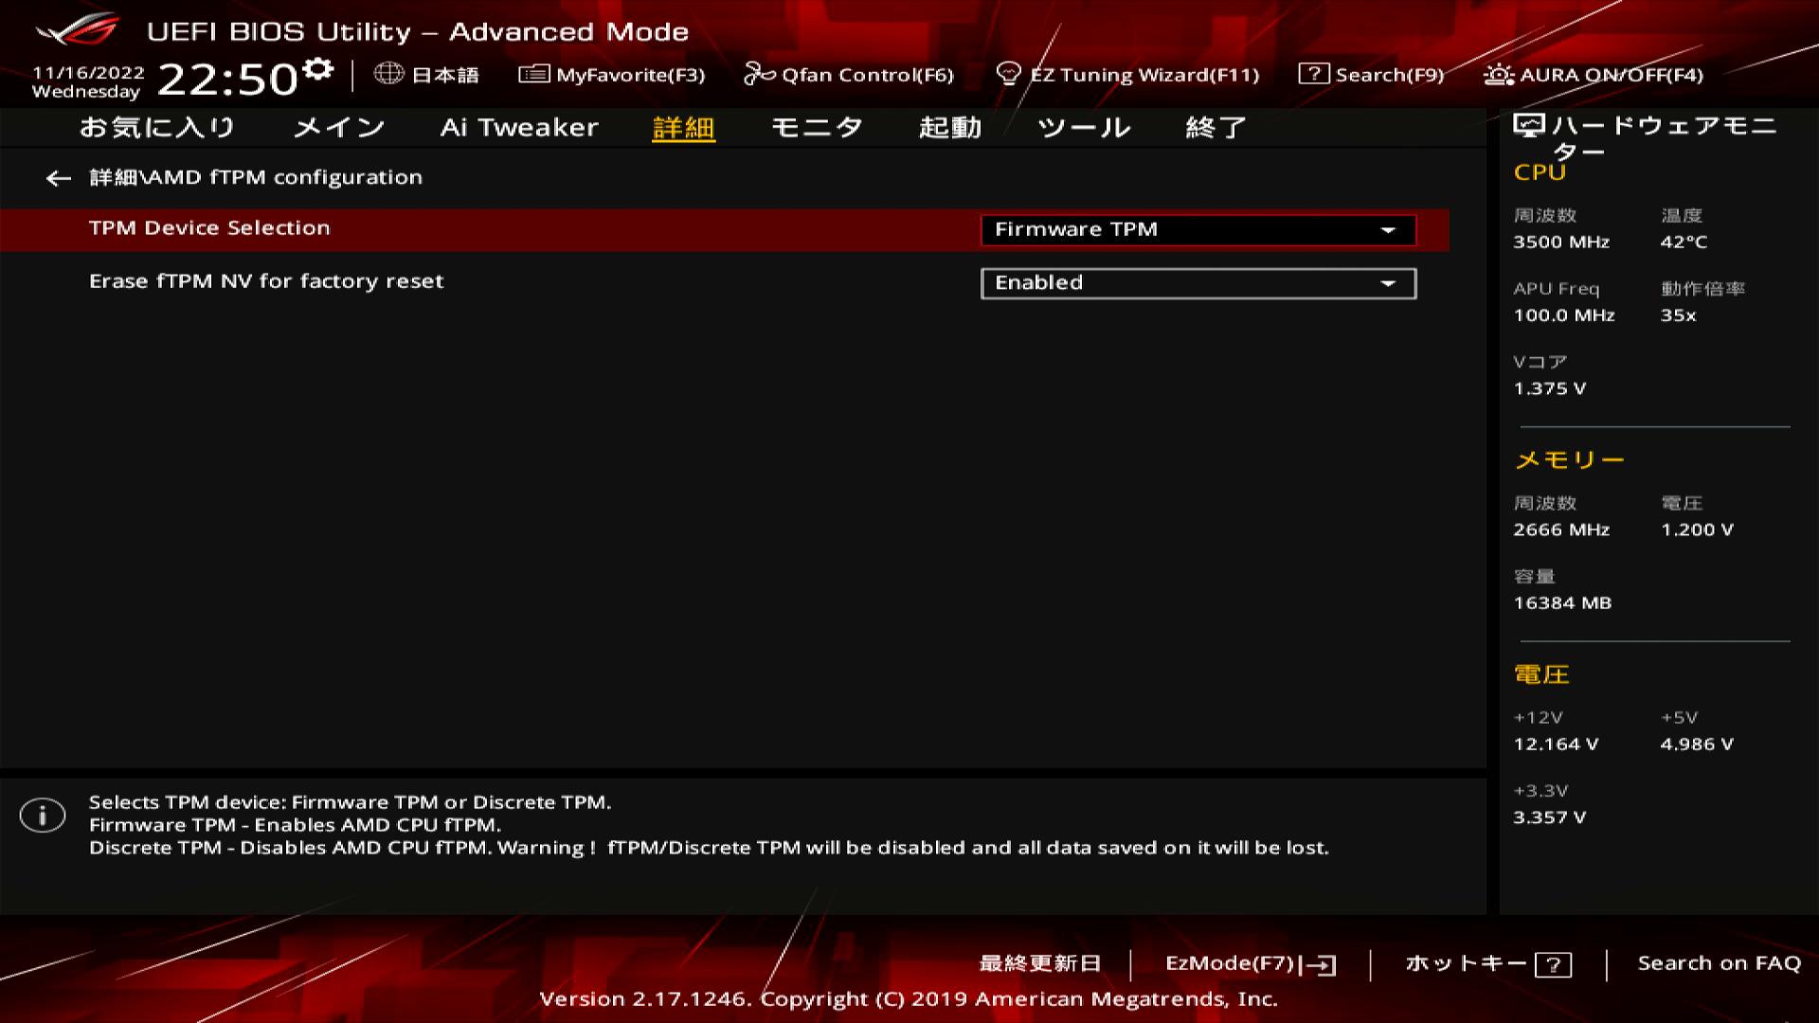This screenshot has width=1819, height=1023.
Task: Click the back arrow to leave fTPM configuration
Action: (x=59, y=178)
